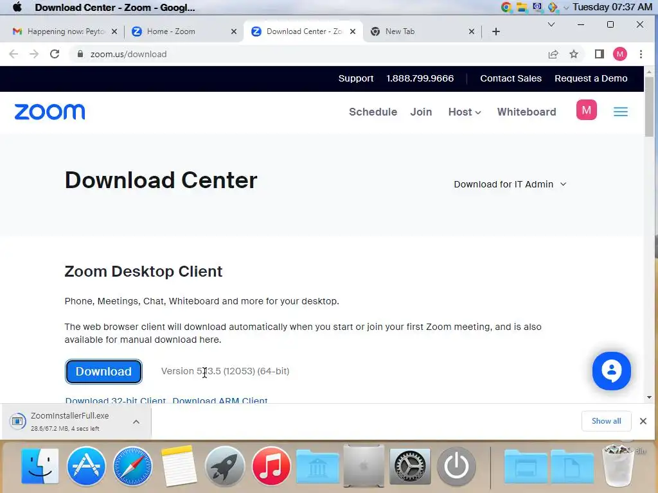
Task: Open the hamburger menu icon
Action: [621, 112]
